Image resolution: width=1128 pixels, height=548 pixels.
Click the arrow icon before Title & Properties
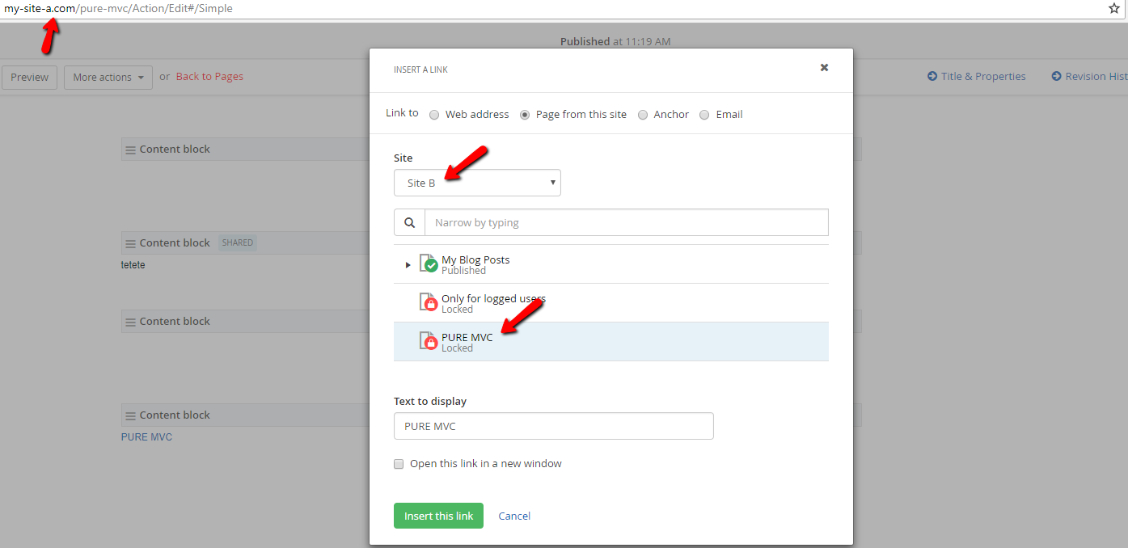tap(932, 76)
